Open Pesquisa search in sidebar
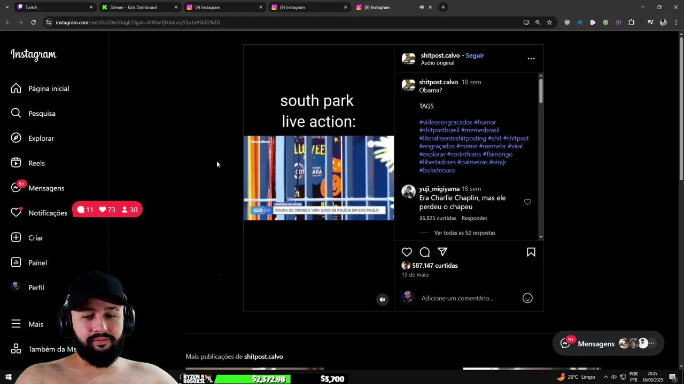The width and height of the screenshot is (684, 384). tap(33, 113)
